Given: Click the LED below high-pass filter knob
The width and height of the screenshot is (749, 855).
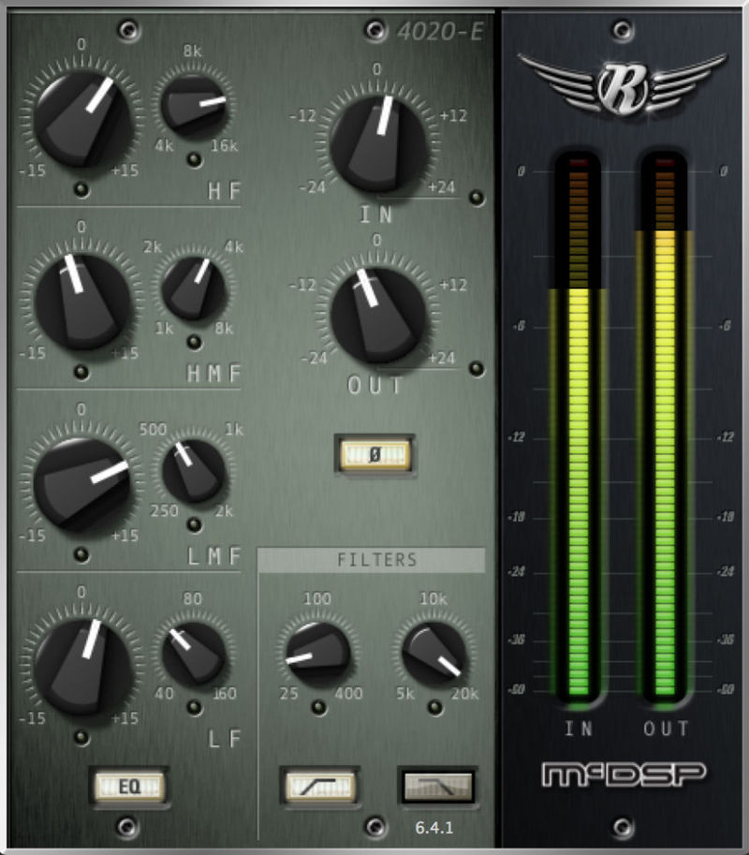Looking at the screenshot, I should pyautogui.click(x=319, y=707).
